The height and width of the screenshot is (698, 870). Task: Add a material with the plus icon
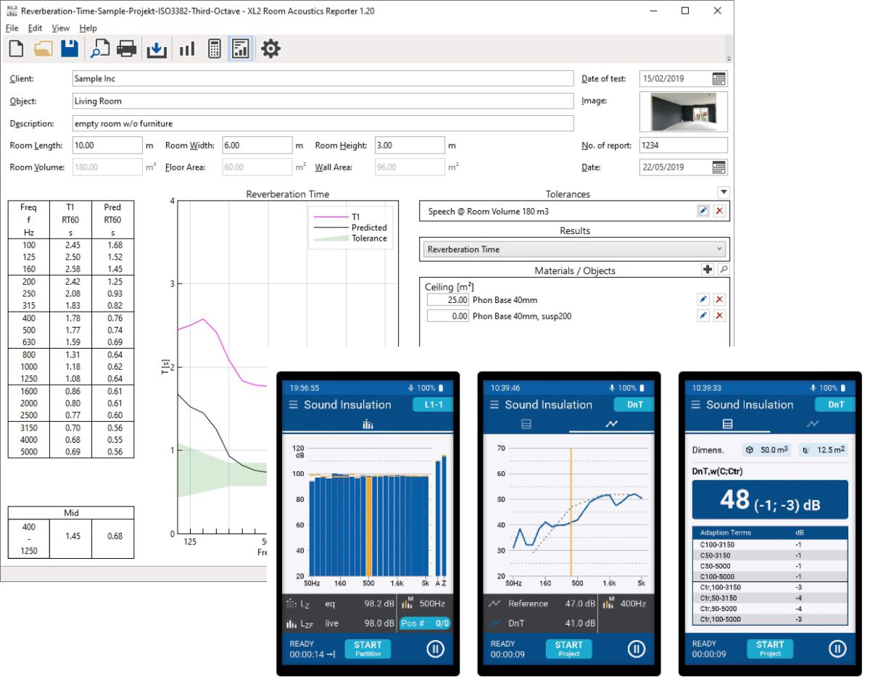[708, 270]
